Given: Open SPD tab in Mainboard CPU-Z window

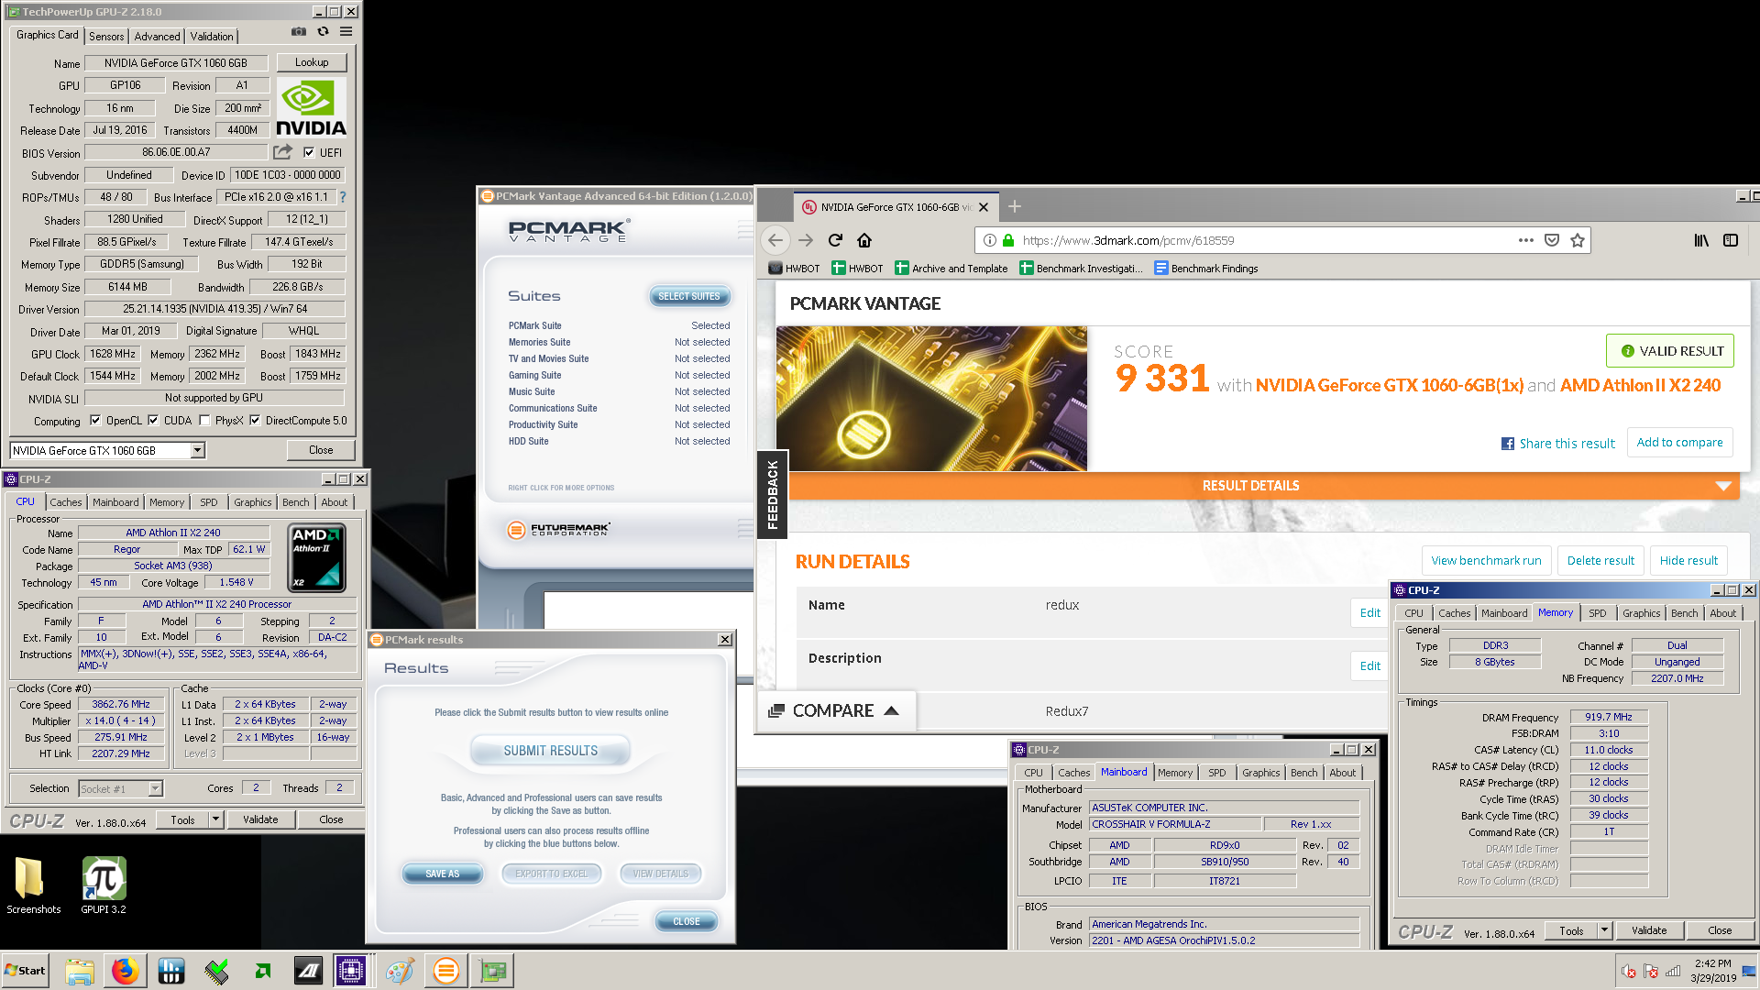Looking at the screenshot, I should 1216,773.
